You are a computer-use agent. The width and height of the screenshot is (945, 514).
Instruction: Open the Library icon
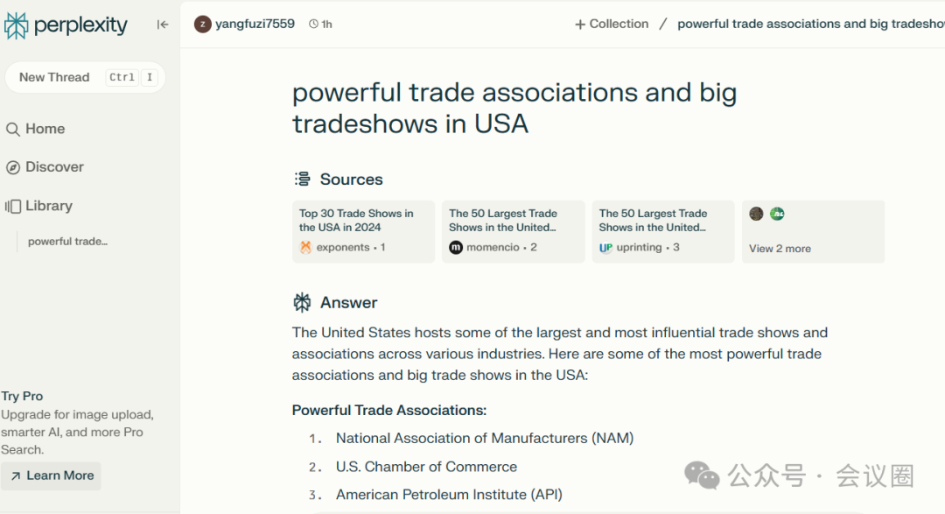click(x=12, y=207)
